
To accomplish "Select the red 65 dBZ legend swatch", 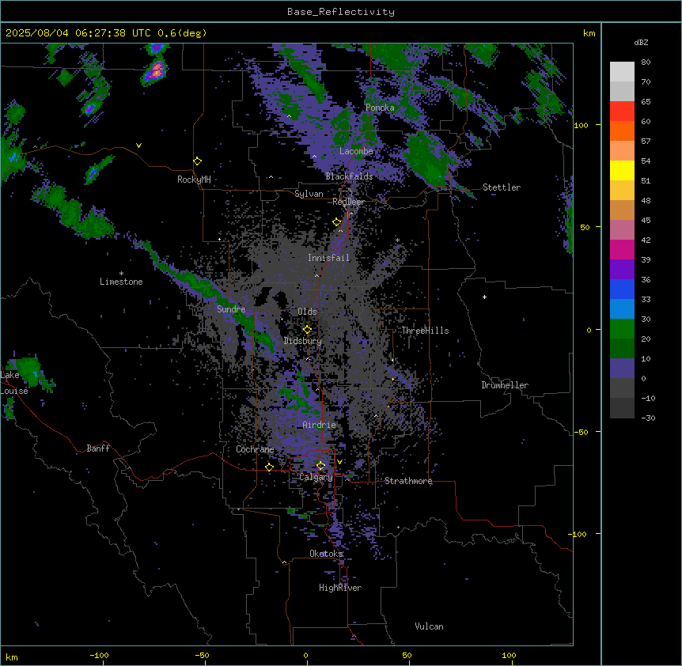I will tap(622, 111).
